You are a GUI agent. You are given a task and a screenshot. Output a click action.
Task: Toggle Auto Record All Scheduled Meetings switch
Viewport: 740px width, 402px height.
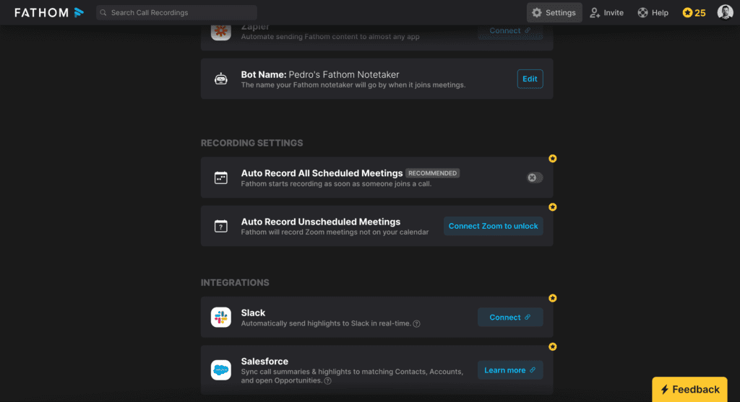click(x=534, y=178)
